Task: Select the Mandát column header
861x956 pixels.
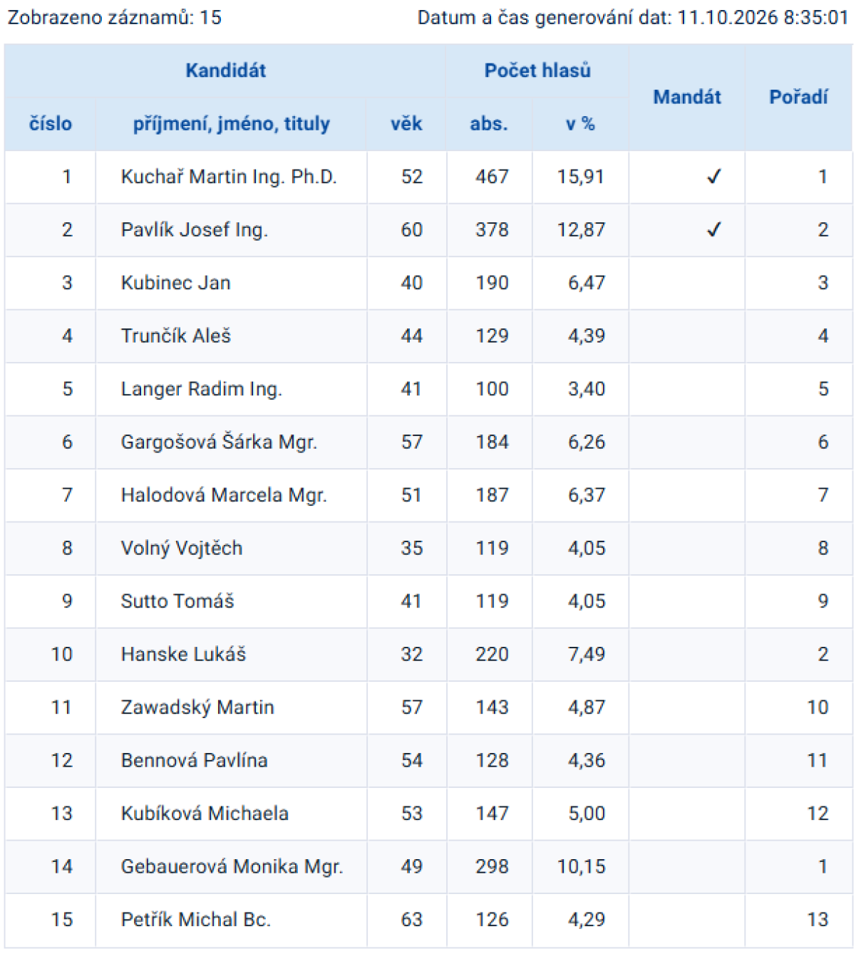Action: click(x=687, y=97)
